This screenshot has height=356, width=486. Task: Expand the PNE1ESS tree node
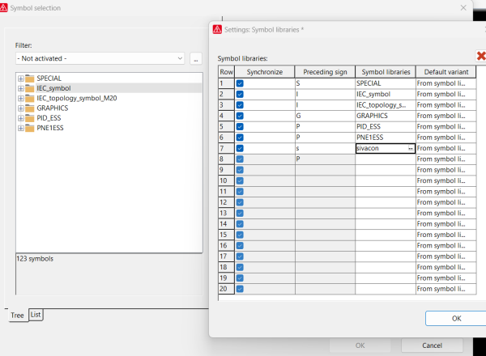pos(21,128)
